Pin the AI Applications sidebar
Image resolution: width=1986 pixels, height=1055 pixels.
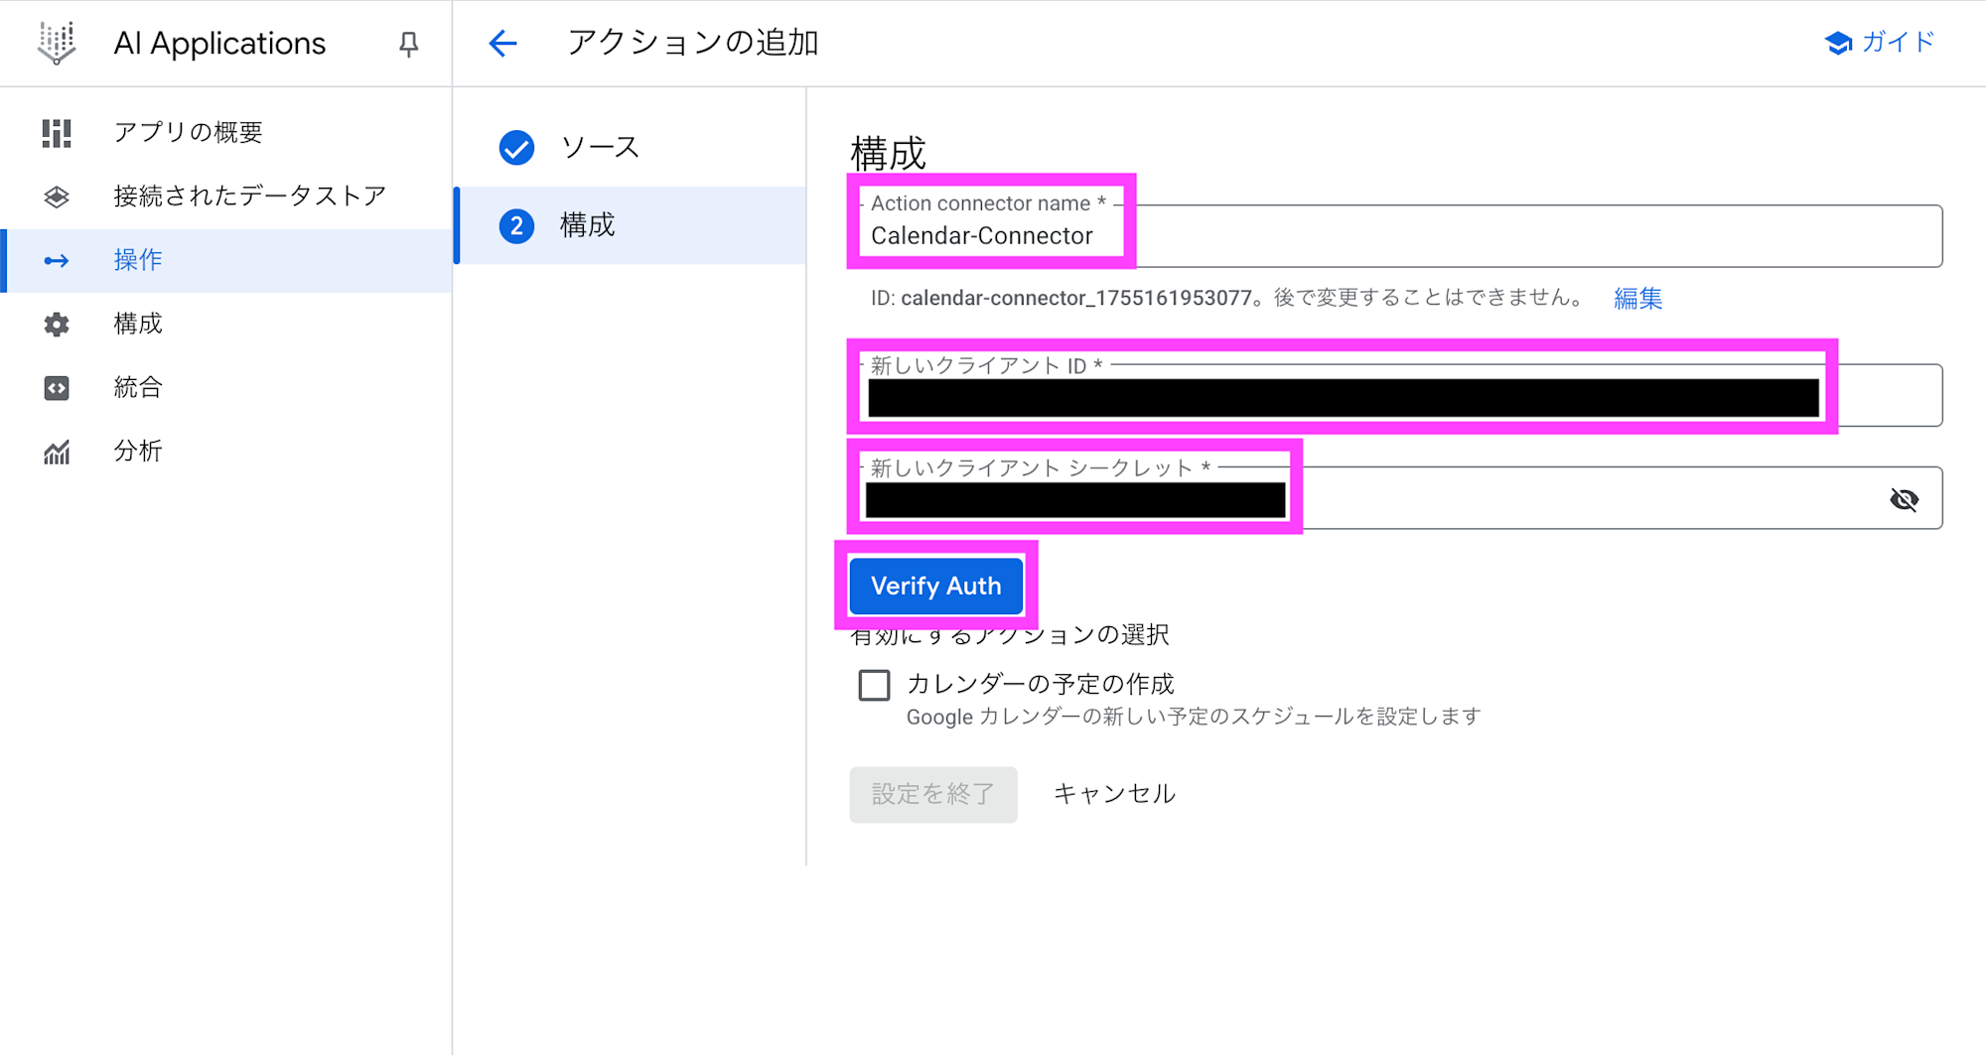(x=408, y=44)
